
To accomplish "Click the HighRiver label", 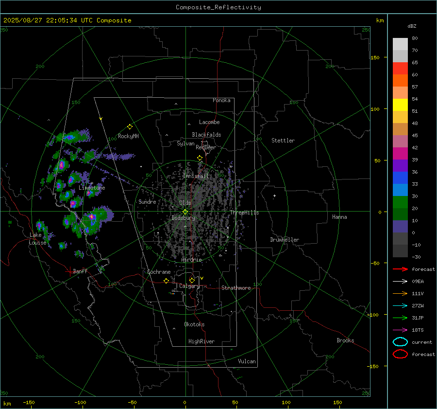I will (202, 341).
